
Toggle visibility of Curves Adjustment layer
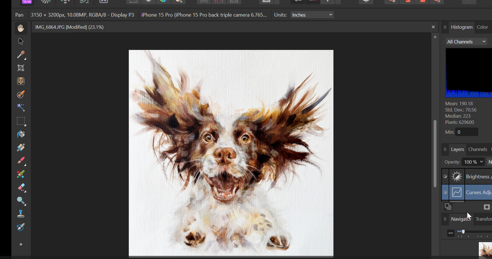tap(445, 192)
